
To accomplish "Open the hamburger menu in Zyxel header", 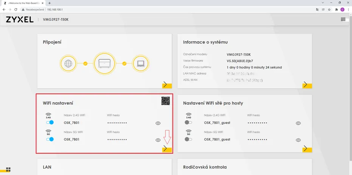I will pos(343,20).
